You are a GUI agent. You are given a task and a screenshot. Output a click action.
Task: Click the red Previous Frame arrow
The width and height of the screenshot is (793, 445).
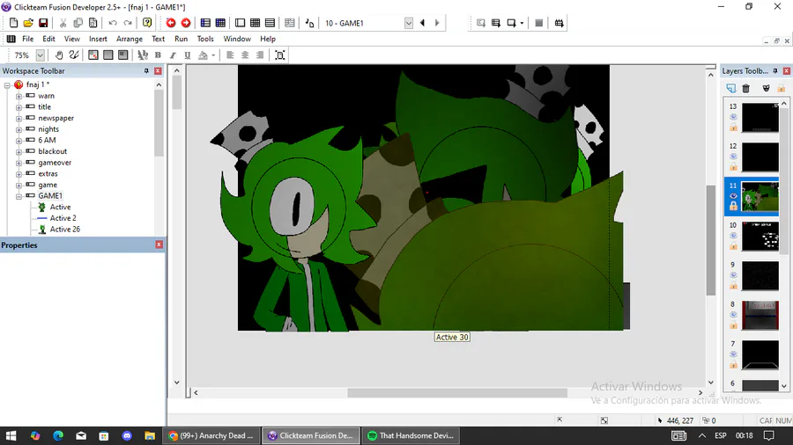(171, 23)
